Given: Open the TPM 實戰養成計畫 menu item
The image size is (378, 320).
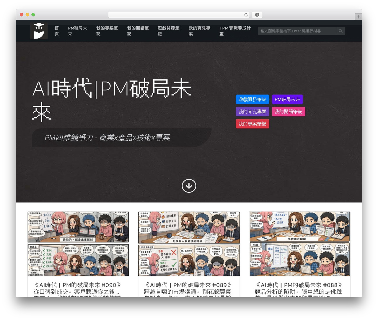Looking at the screenshot, I should click(235, 31).
